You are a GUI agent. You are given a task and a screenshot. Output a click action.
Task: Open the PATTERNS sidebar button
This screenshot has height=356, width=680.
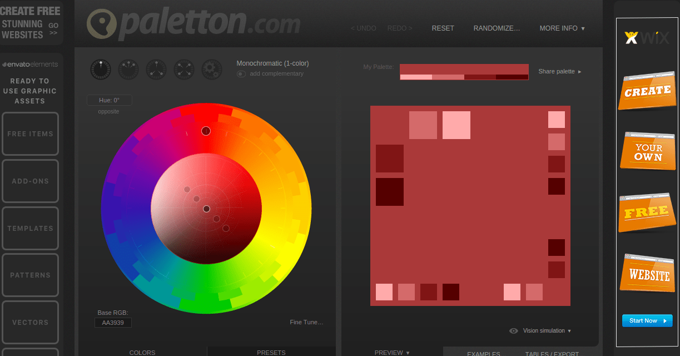point(30,275)
